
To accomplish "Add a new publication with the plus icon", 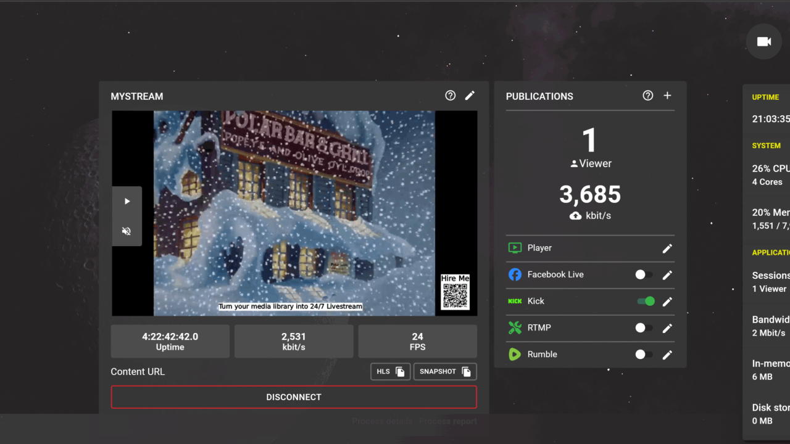I will click(667, 96).
